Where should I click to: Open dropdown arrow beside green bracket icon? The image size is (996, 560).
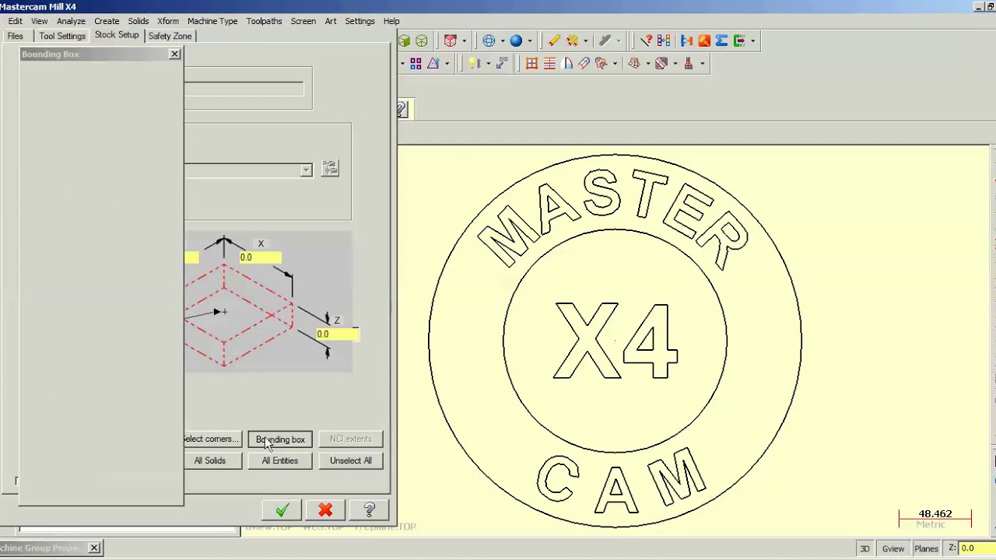(752, 41)
